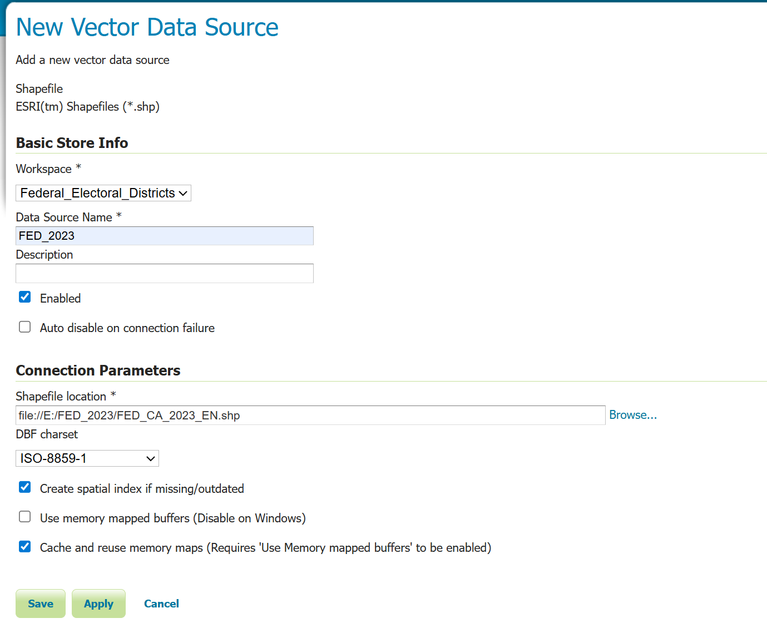Open Browse... to pick a shapefile
767x623 pixels.
click(x=633, y=415)
